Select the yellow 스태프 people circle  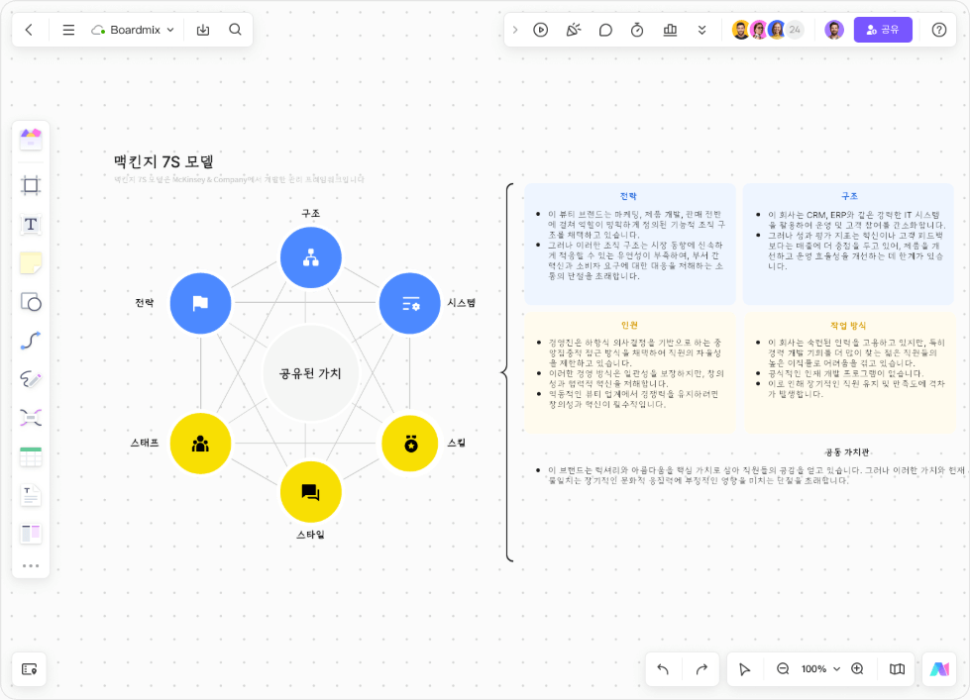[x=200, y=444]
